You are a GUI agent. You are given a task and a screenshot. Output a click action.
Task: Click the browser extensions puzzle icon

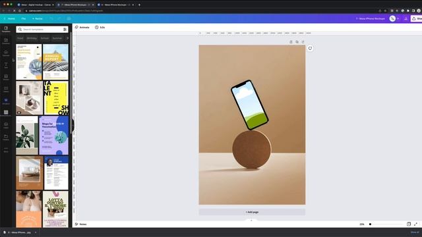pos(408,11)
